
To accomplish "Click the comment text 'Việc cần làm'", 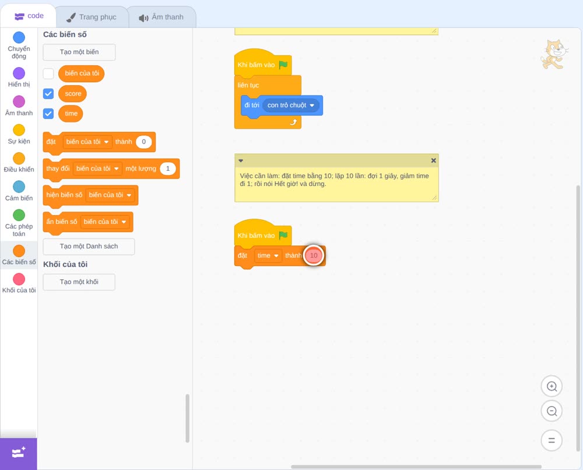I will point(259,176).
